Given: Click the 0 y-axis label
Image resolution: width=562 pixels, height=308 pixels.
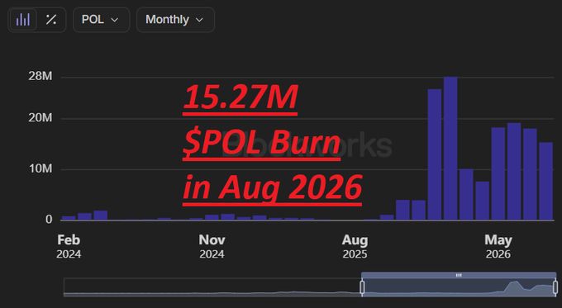Looking at the screenshot, I should click(49, 220).
